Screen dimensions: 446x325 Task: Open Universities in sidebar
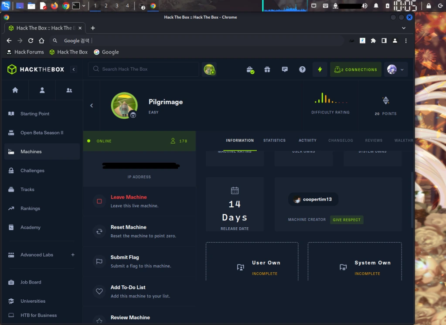[x=42, y=301]
